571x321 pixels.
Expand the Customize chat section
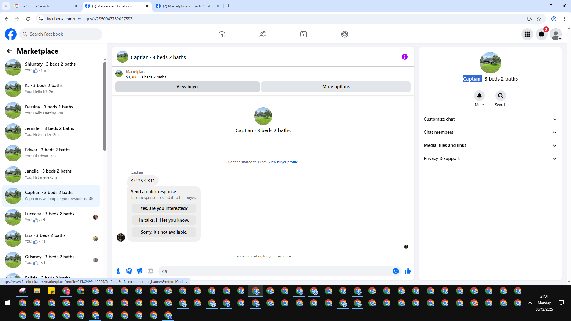point(490,119)
